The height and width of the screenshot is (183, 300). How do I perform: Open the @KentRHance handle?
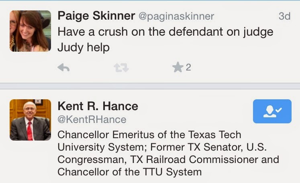(92, 119)
